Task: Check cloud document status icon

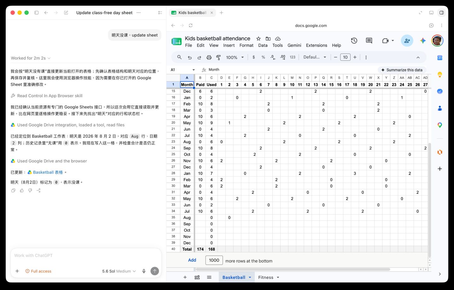Action: click(x=278, y=39)
